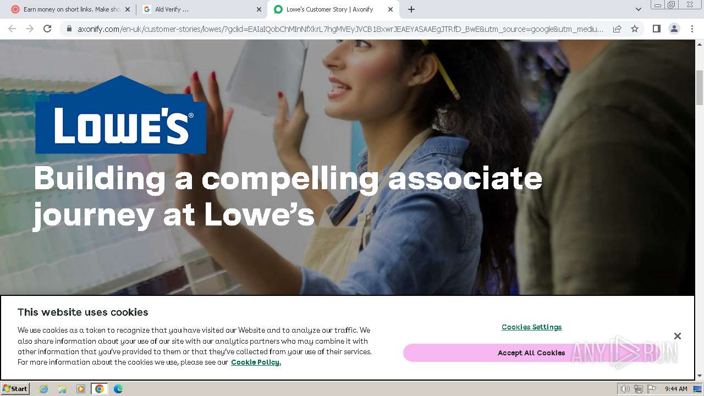Bookmark this page with the star icon

pos(635,29)
